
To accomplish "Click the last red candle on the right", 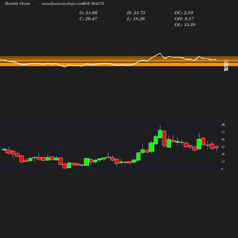I will 217,147.
